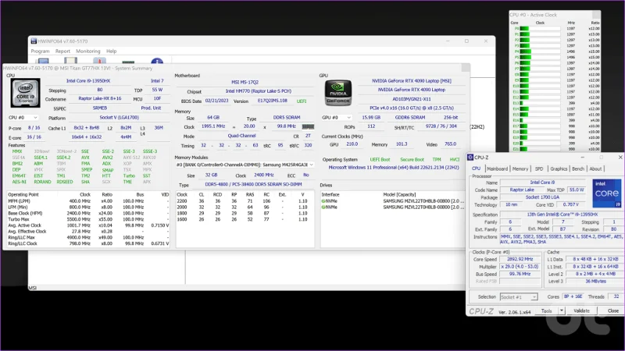The width and height of the screenshot is (625, 351).
Task: Click the AVX2 feature label
Action: click(107, 158)
